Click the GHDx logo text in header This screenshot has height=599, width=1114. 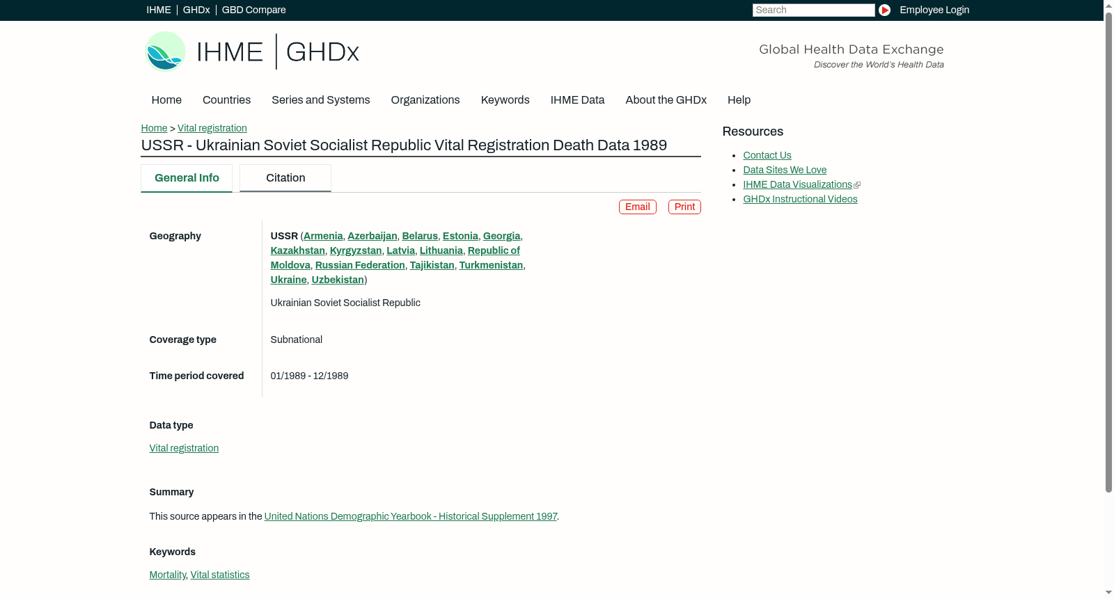coord(322,52)
